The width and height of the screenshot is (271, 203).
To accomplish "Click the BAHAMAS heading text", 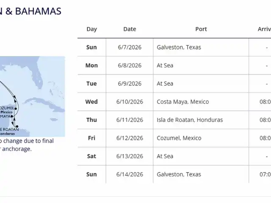I will click(38, 11).
